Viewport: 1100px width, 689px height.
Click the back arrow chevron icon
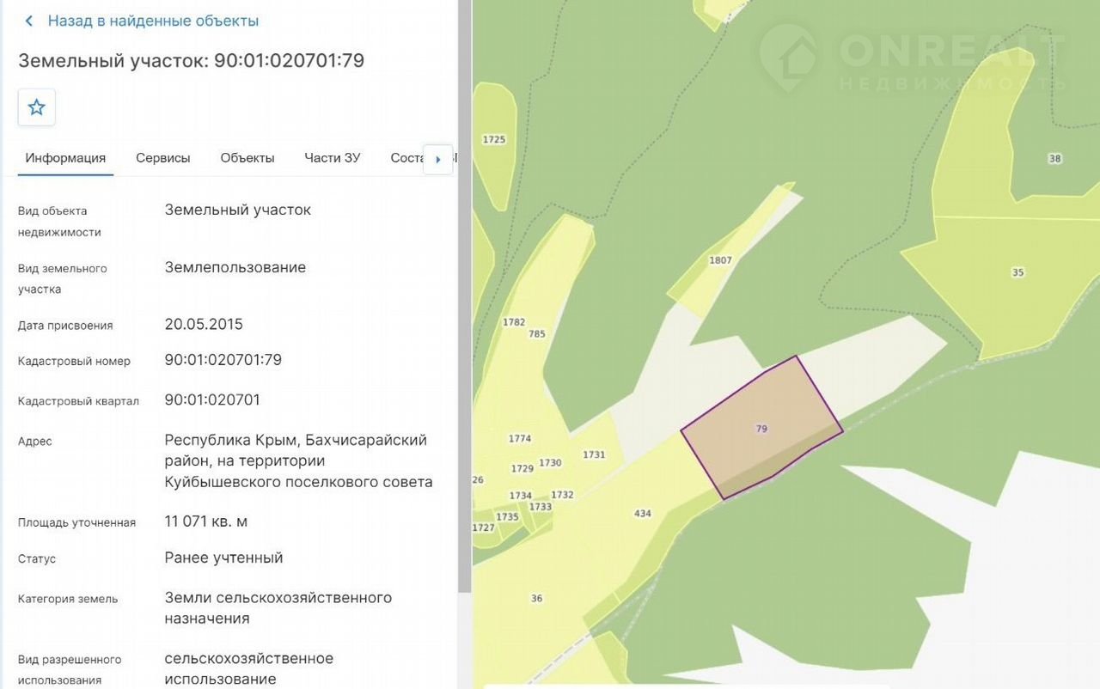(x=29, y=21)
